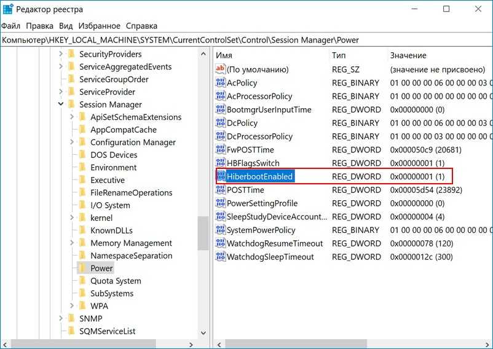Image resolution: width=493 pixels, height=349 pixels.
Task: Open the Избранное menu
Action: pyautogui.click(x=99, y=26)
